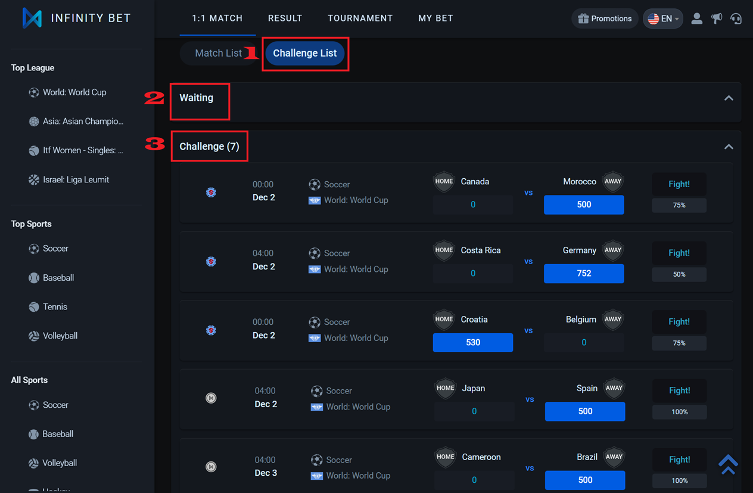Screen dimensions: 753x493
Task: Open the TOURNAMENT tab
Action: click(360, 18)
